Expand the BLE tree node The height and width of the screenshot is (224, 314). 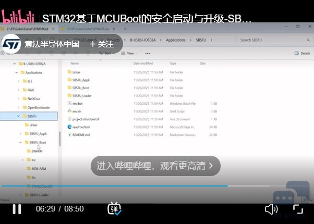[x=18, y=81]
